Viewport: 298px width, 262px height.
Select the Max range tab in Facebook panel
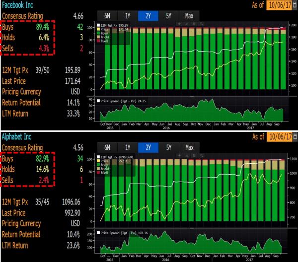(189, 16)
